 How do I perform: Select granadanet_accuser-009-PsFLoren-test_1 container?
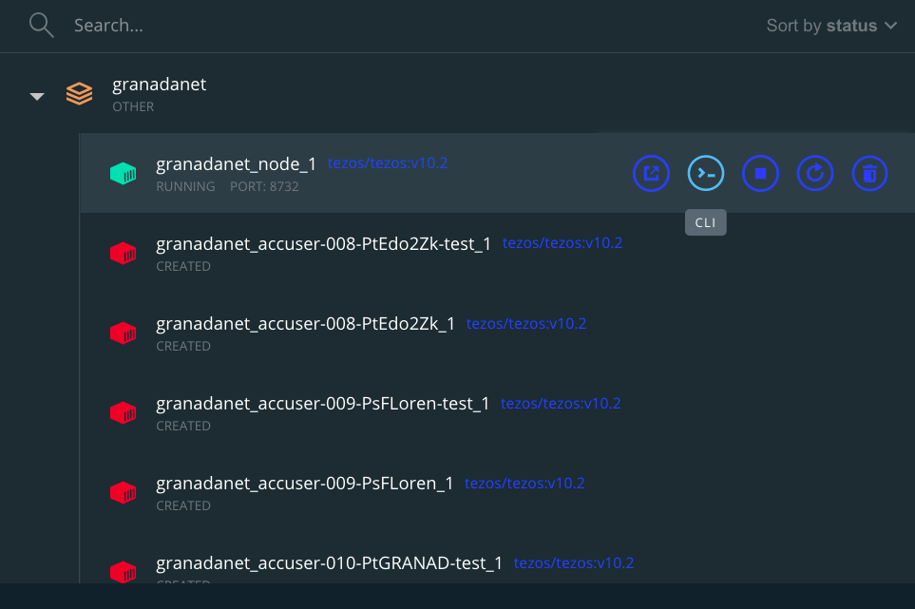pos(322,404)
